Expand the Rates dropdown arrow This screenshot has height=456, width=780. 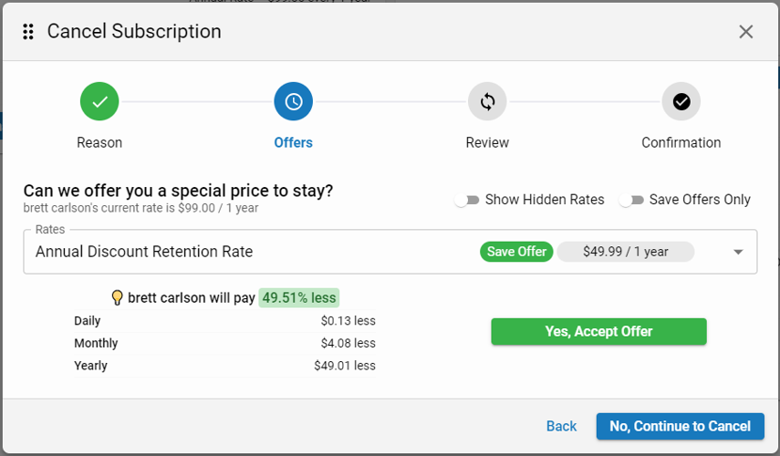738,253
